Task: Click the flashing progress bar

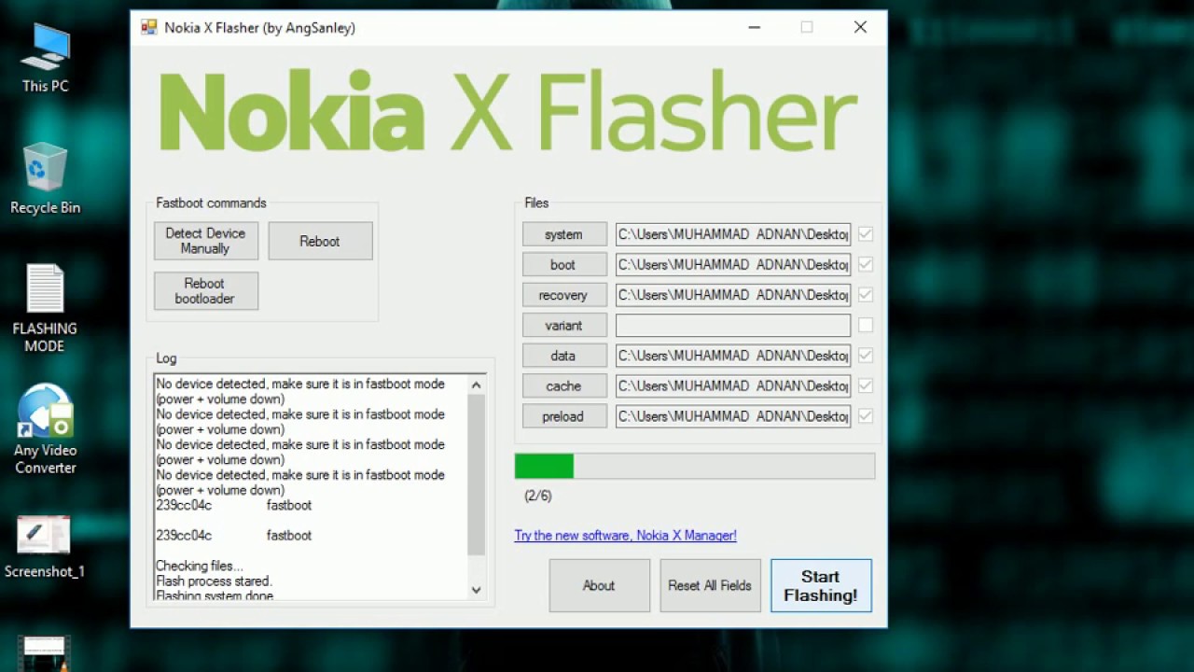Action: [695, 466]
